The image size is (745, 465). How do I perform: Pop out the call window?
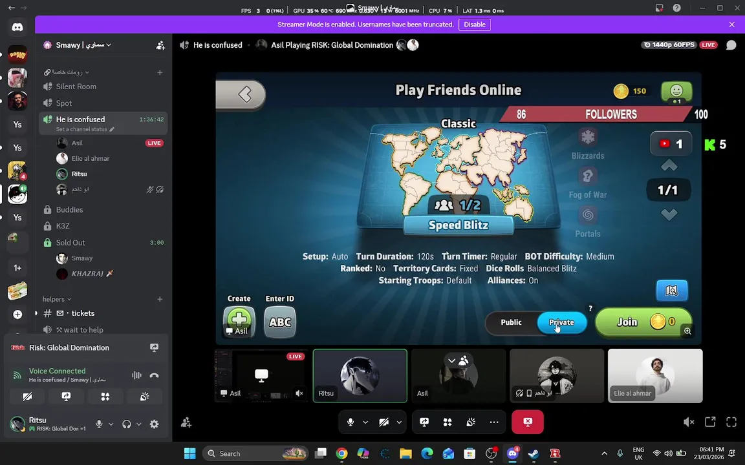click(710, 422)
